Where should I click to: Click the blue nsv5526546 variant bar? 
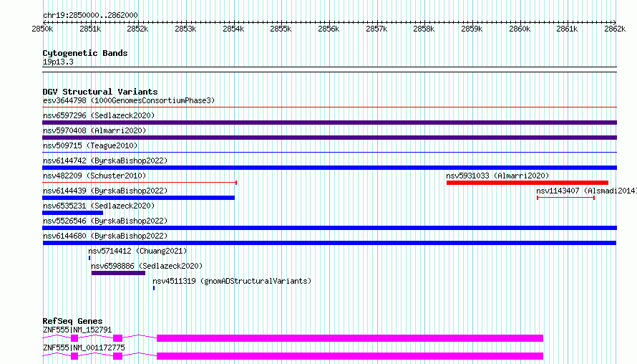click(329, 228)
